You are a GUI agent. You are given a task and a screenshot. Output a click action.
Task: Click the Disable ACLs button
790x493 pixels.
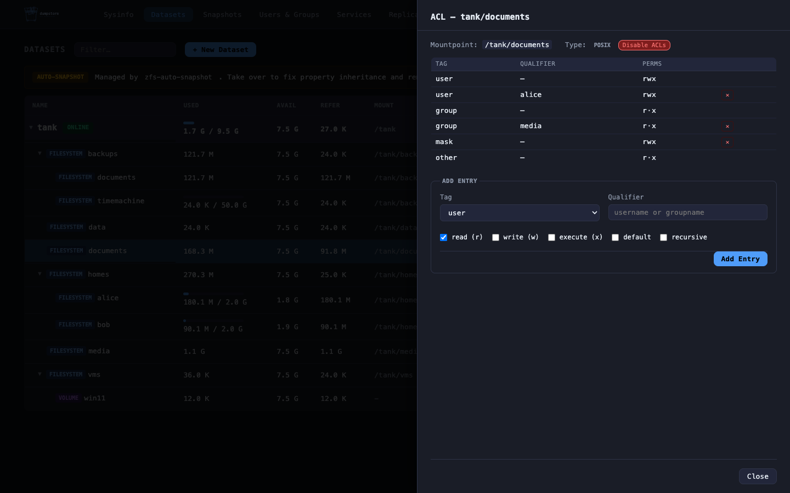point(644,45)
